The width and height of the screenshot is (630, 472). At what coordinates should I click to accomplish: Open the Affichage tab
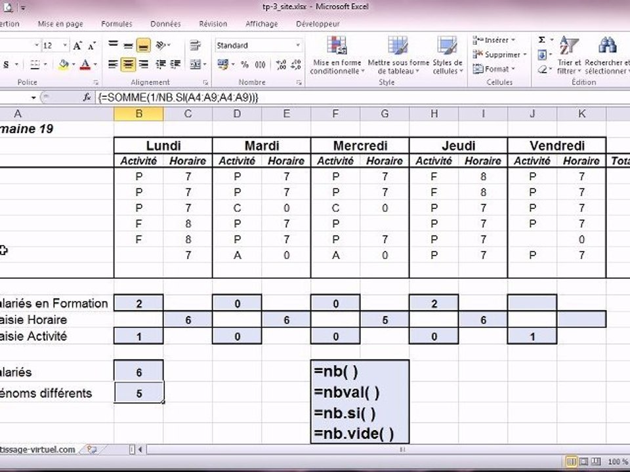point(262,24)
